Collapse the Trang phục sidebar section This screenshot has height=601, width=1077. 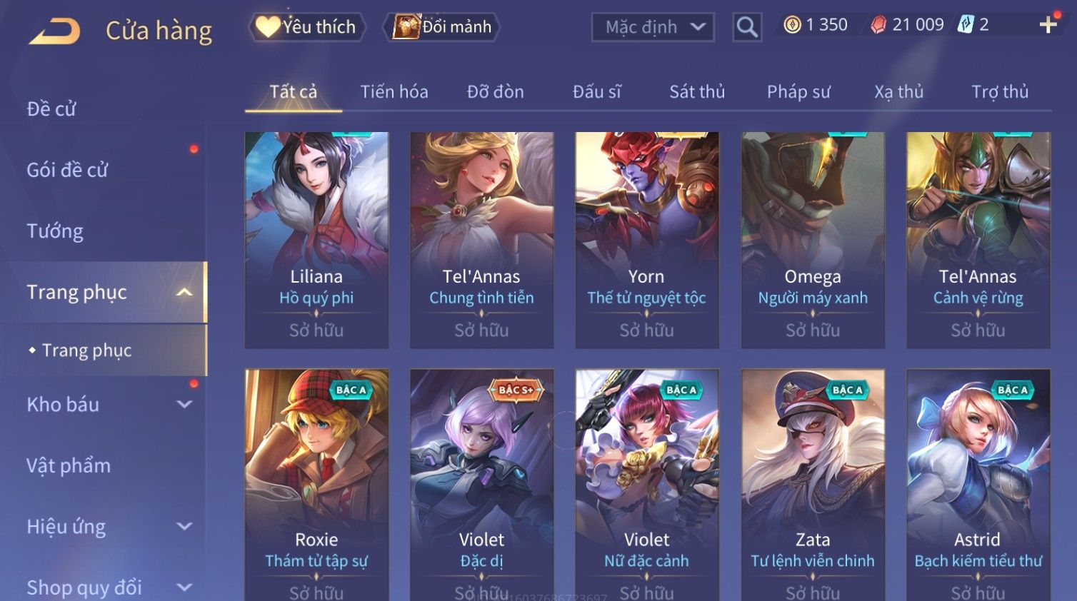[x=184, y=292]
